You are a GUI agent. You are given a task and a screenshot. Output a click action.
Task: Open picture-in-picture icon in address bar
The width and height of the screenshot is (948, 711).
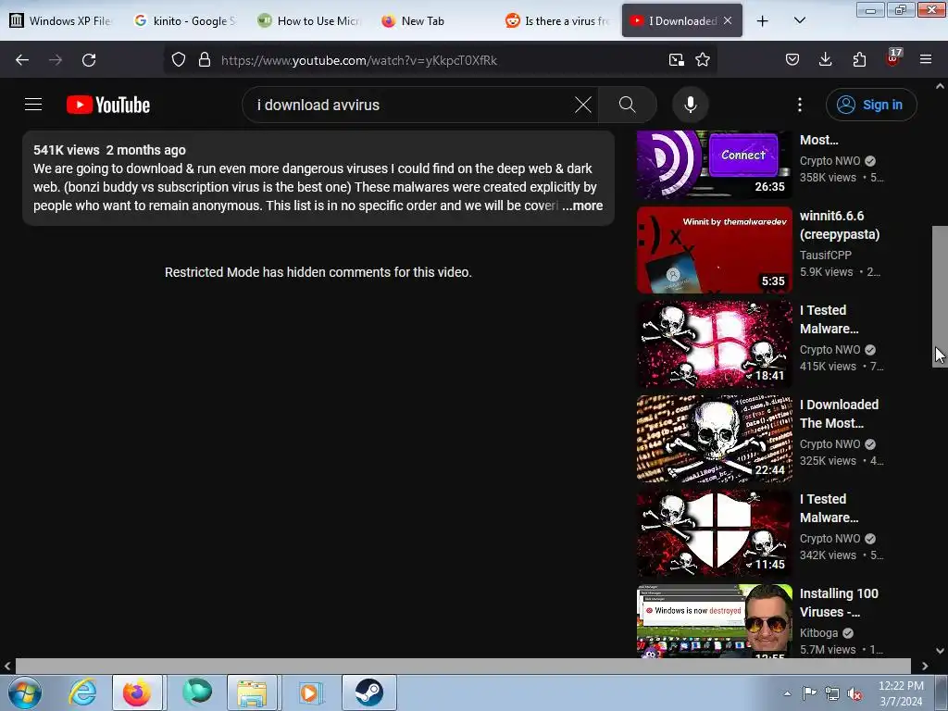[x=676, y=60]
